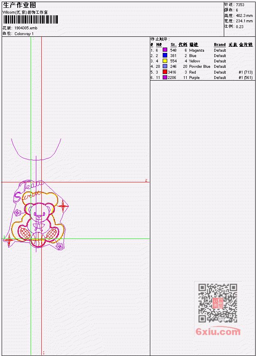
Task: Click stitch count 548 in Magenta row
Action: 173,50
